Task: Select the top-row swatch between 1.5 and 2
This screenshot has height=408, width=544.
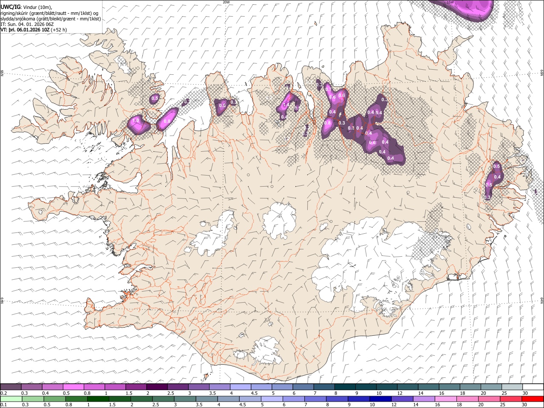Action: pos(136,387)
